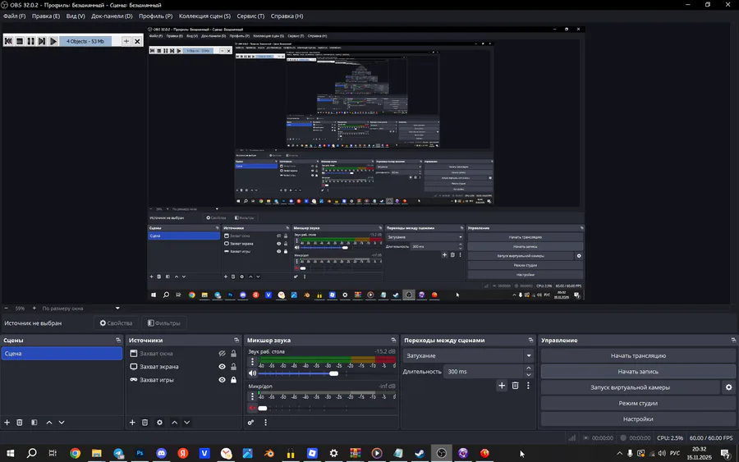This screenshot has height=462, width=739.
Task: Zoom in preview with plus icon
Action: [34, 309]
